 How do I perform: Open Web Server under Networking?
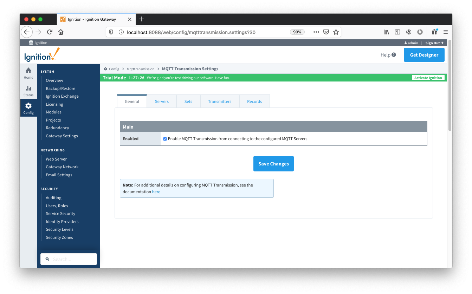(56, 159)
